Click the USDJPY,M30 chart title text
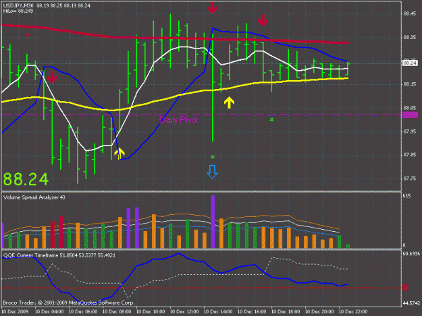The height and width of the screenshot is (316, 422). click(x=19, y=5)
